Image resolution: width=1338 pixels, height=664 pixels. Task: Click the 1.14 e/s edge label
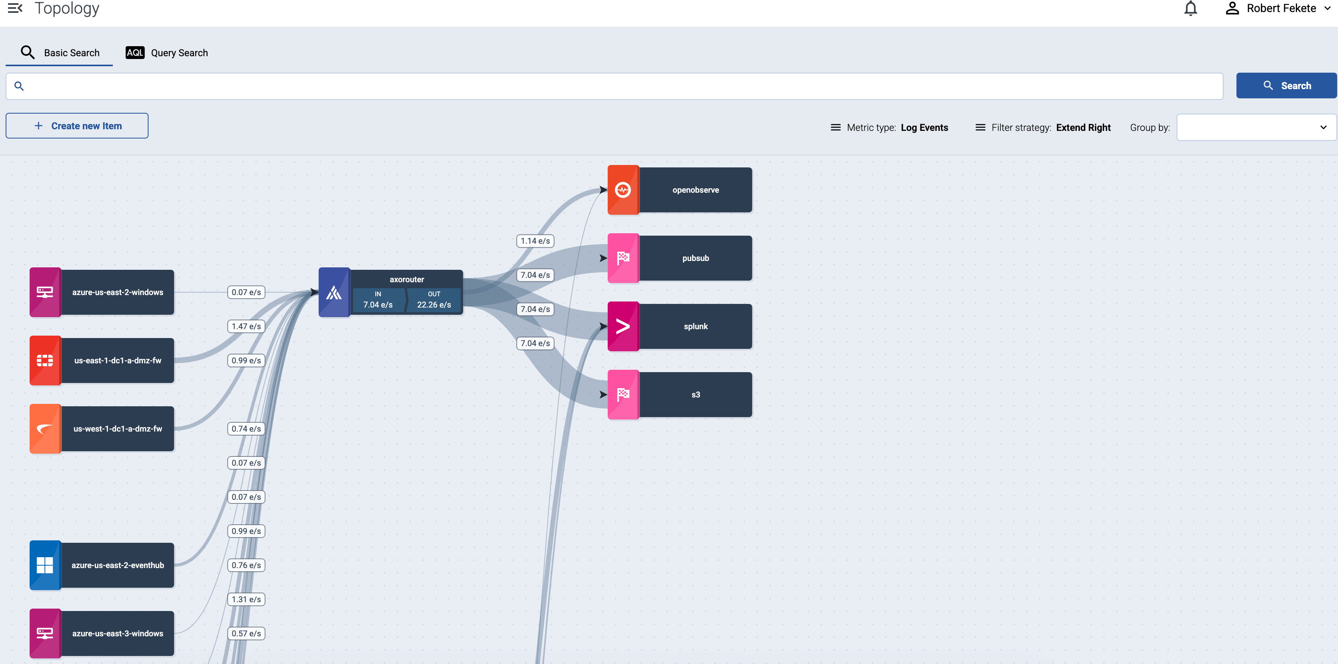535,240
